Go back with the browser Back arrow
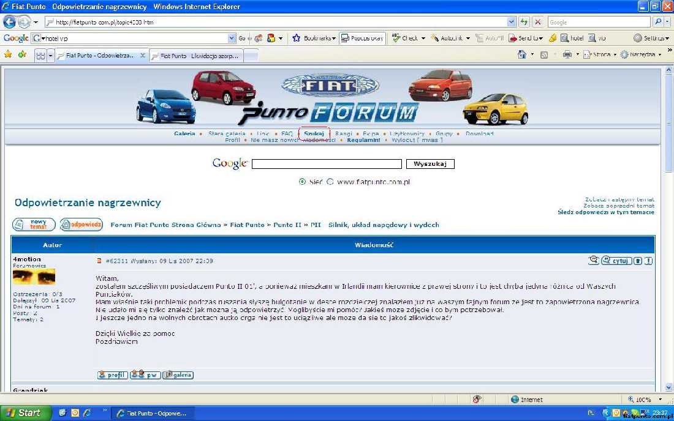 pos(9,21)
